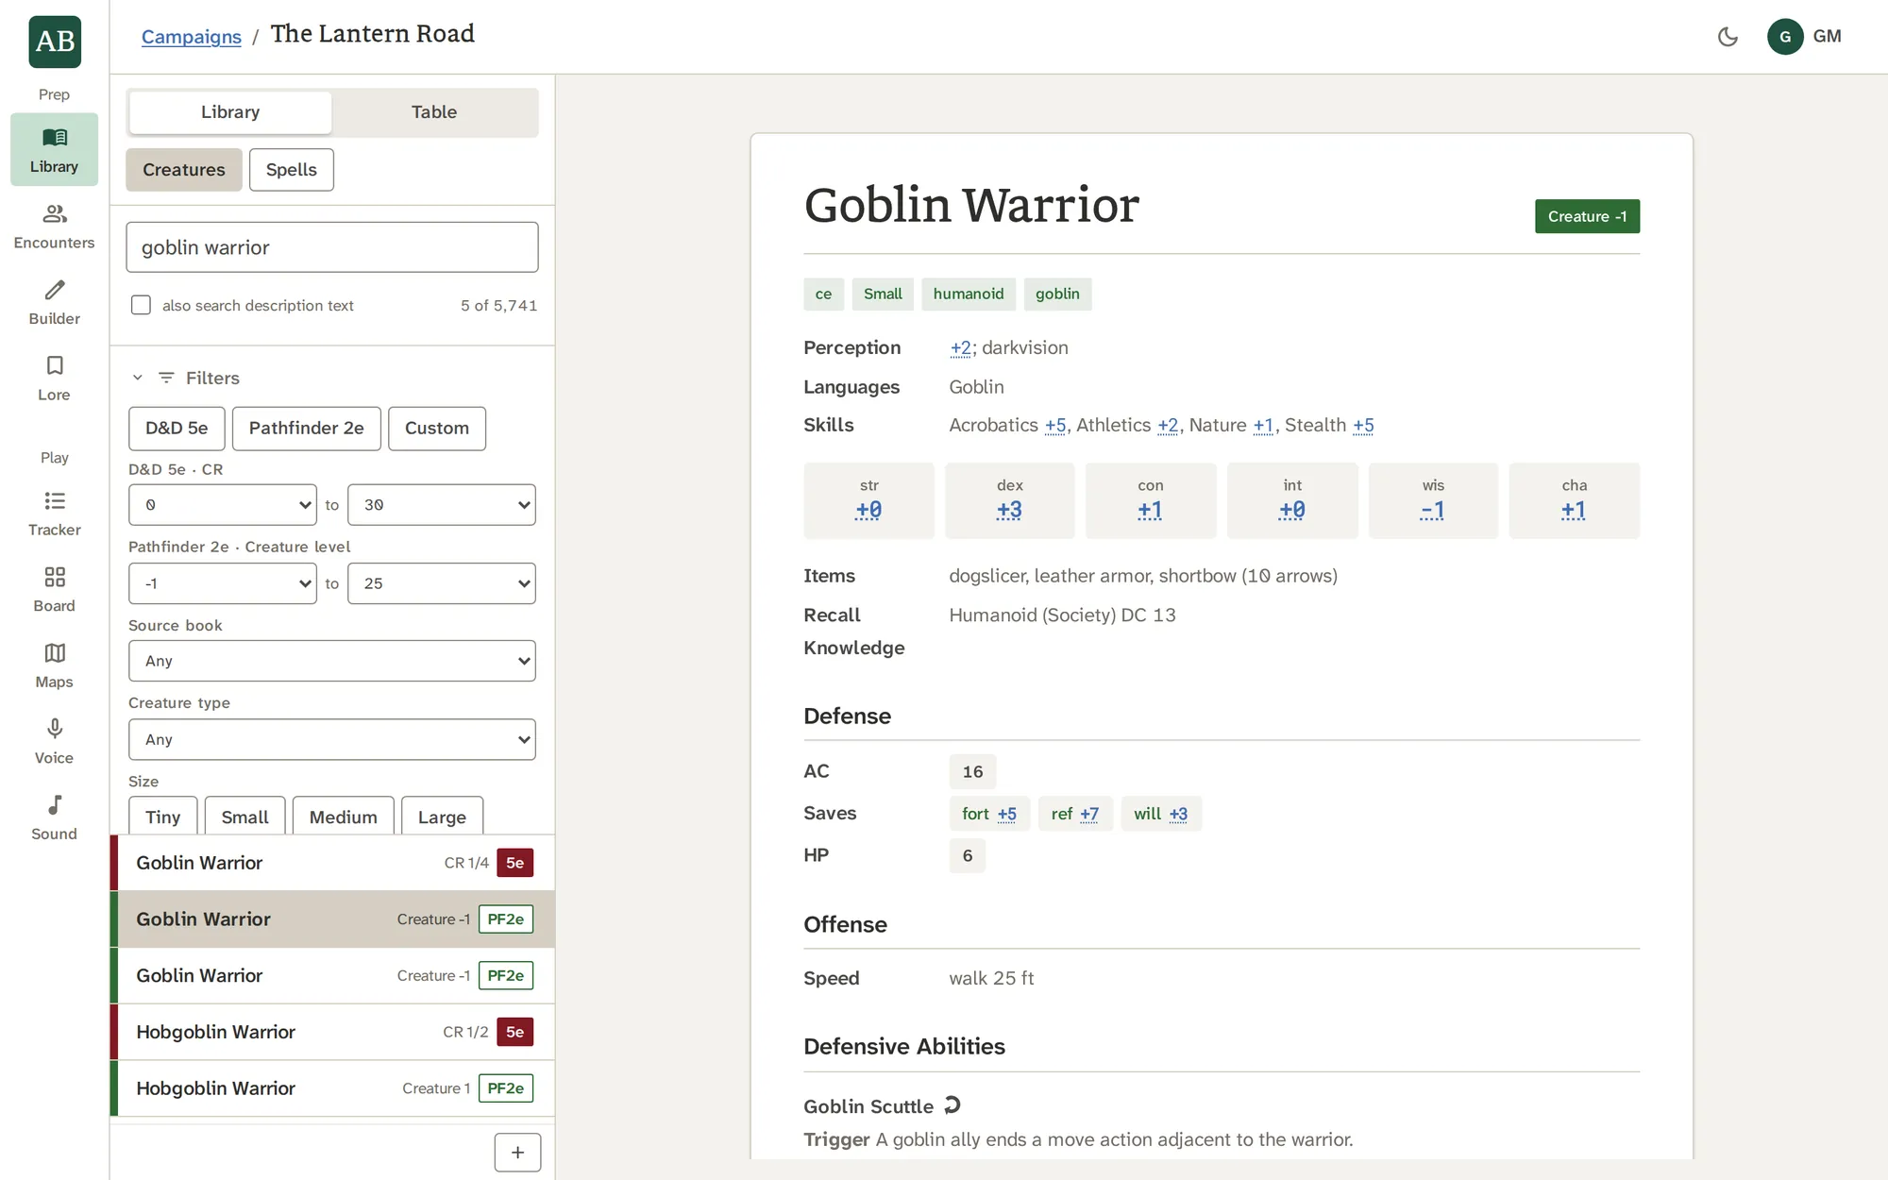The width and height of the screenshot is (1888, 1180).
Task: Open the Builder pencil icon
Action: click(55, 290)
